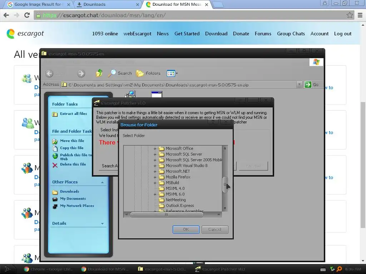This screenshot has width=366, height=274.
Task: Click the horizontal scroll right arrow in tree
Action: click(218, 214)
